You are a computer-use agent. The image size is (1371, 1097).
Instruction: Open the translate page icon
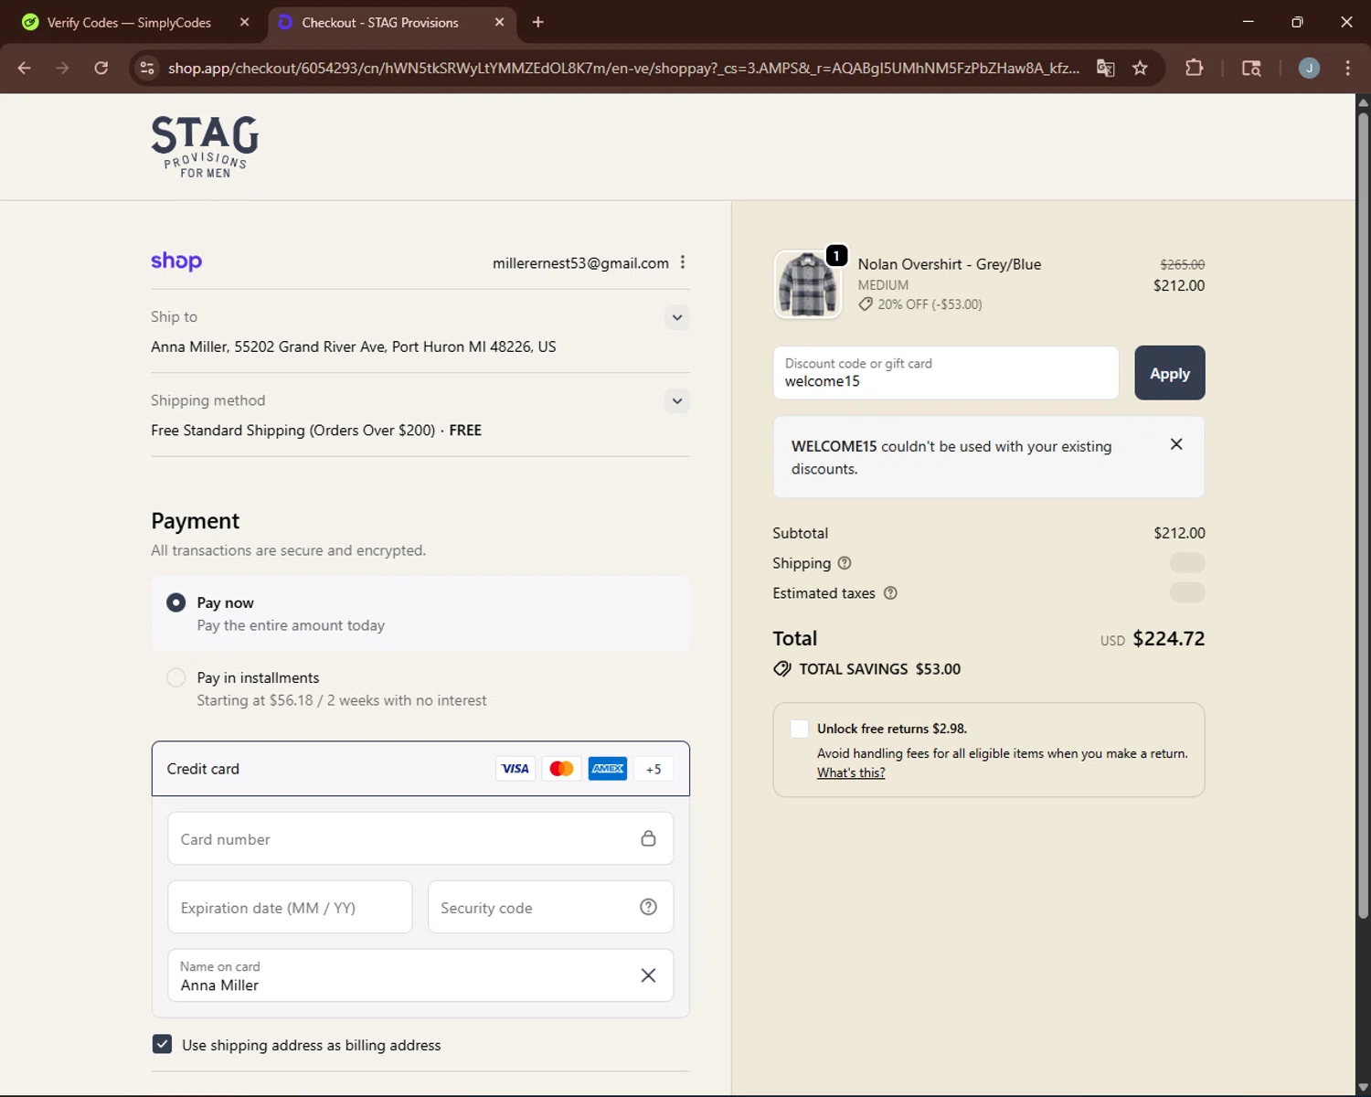(x=1106, y=68)
